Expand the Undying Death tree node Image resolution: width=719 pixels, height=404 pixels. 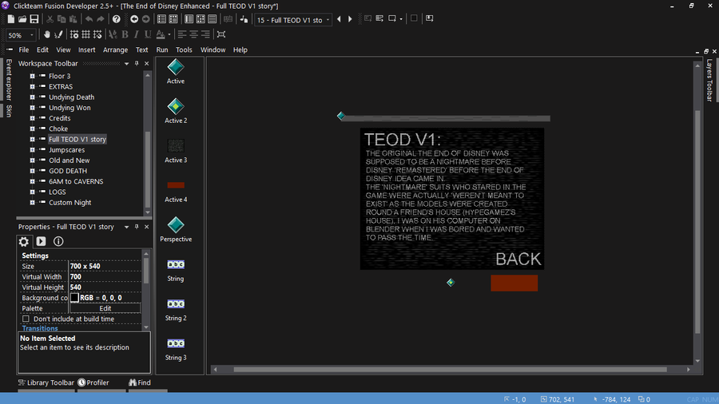click(32, 97)
